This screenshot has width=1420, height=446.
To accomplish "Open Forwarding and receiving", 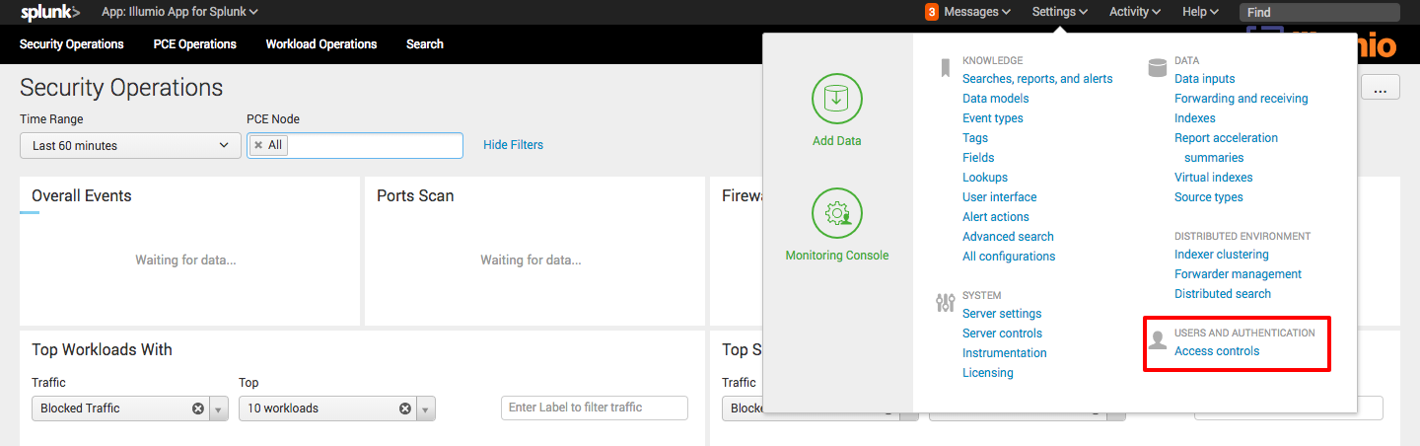I will tap(1242, 99).
